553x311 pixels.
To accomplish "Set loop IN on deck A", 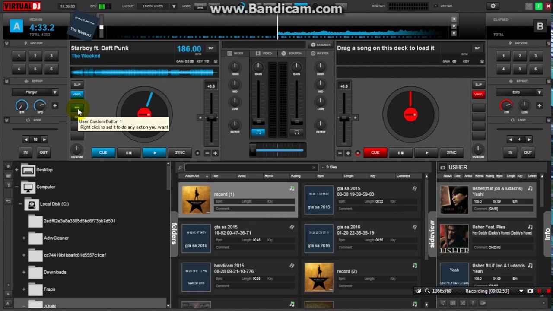I will [25, 152].
